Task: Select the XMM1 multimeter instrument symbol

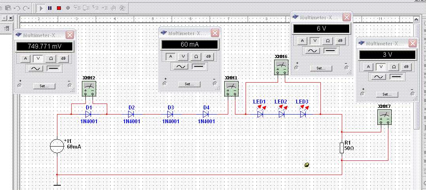Action: (x=231, y=88)
